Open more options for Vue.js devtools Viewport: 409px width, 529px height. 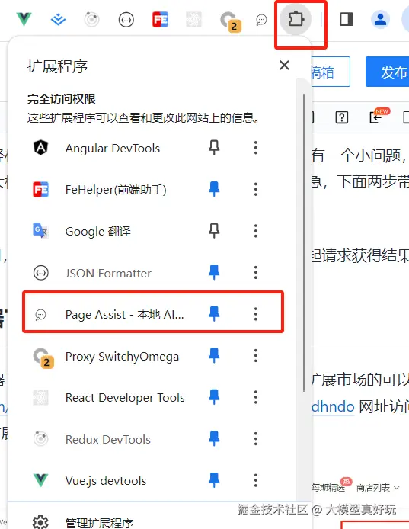256,480
